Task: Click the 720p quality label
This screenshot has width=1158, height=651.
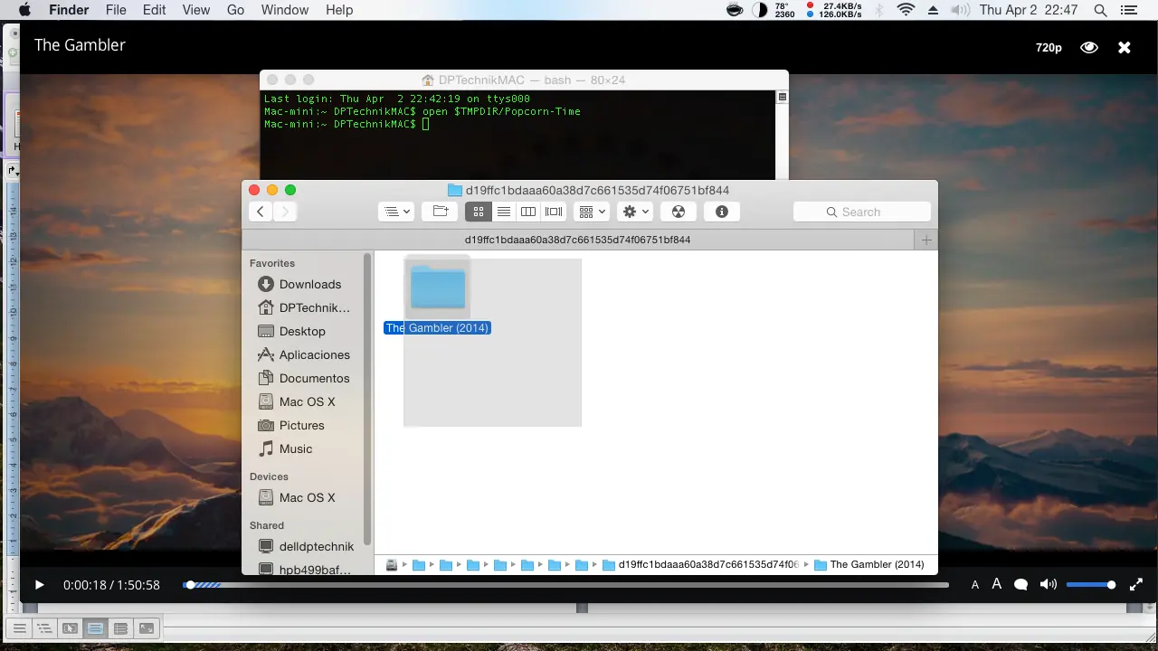Action: coord(1049,47)
